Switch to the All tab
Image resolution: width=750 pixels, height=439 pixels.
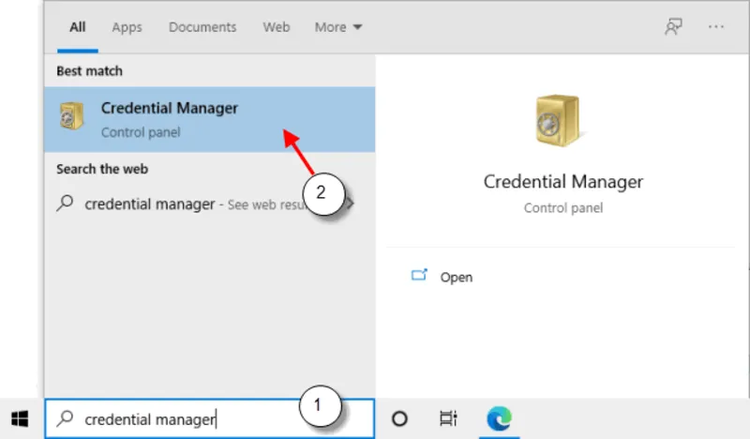78,27
